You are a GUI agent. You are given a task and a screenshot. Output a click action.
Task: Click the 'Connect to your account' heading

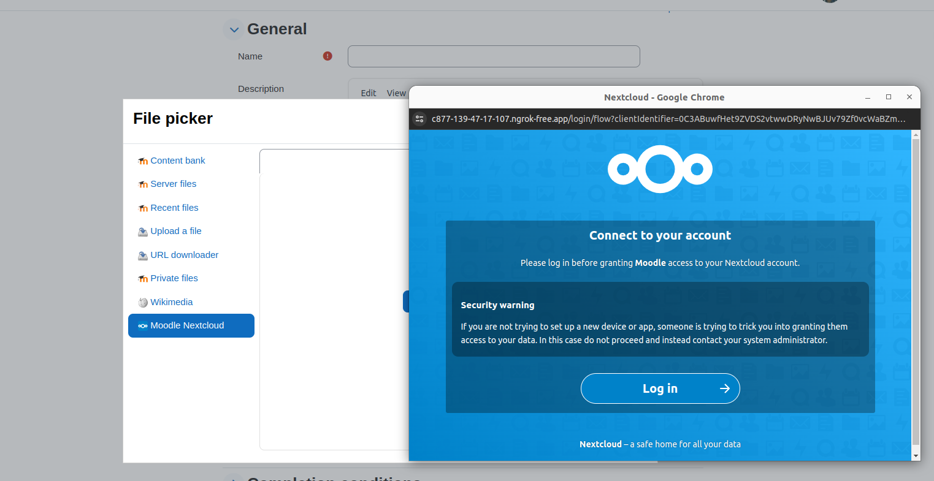coord(660,235)
